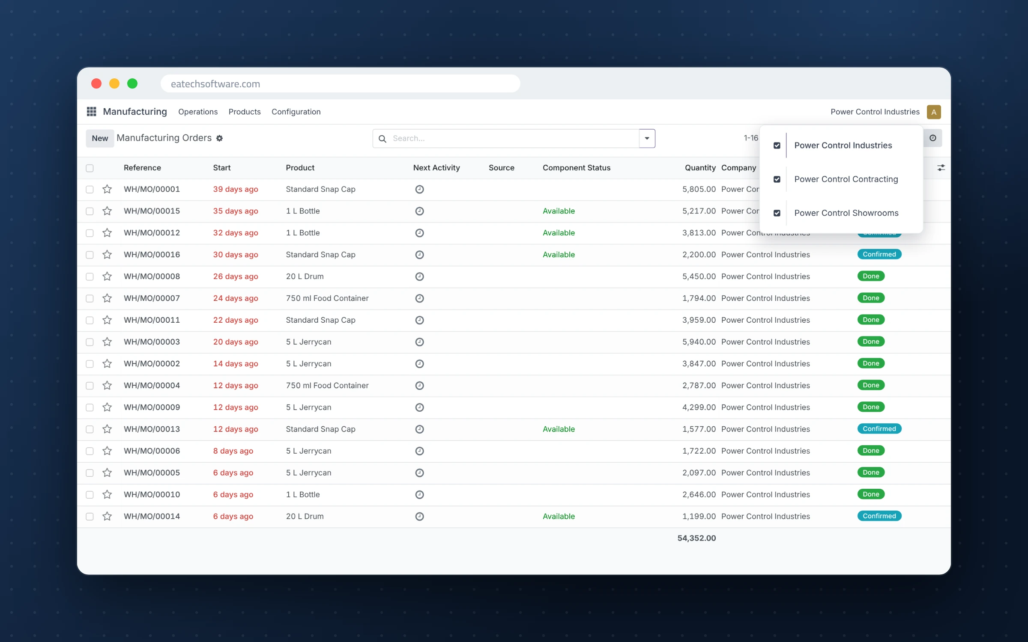Viewport: 1028px width, 642px height.
Task: Sort by the Start column header
Action: click(222, 168)
